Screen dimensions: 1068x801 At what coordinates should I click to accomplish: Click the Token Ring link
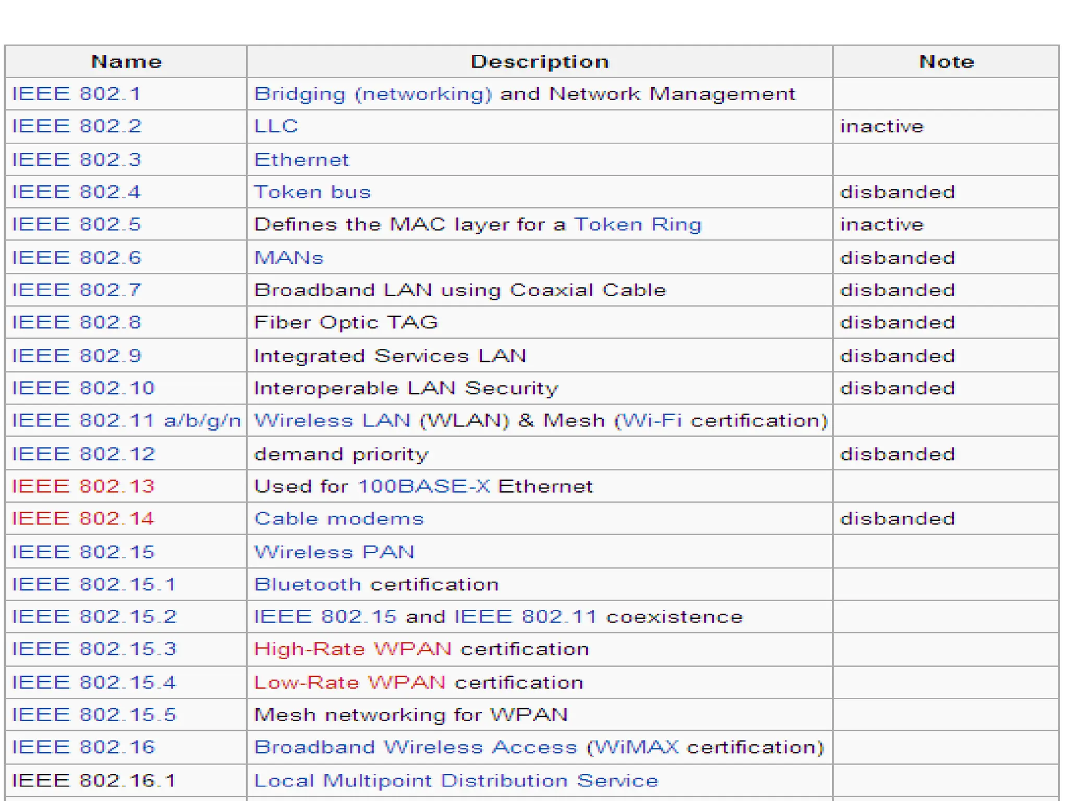[637, 224]
